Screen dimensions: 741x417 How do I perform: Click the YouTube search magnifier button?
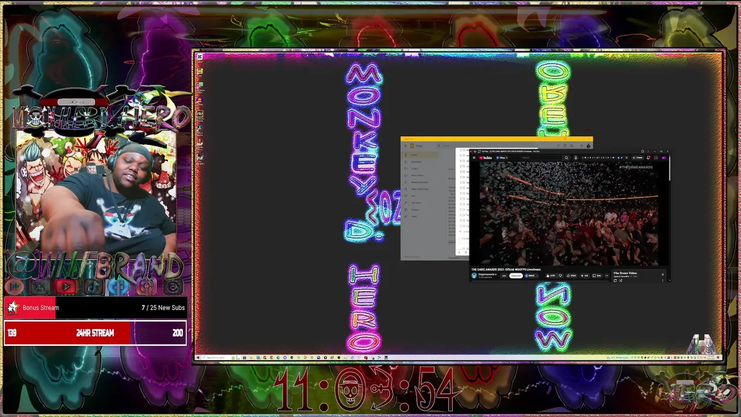[x=567, y=158]
